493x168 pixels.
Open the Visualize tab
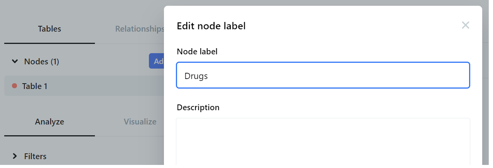(x=140, y=122)
